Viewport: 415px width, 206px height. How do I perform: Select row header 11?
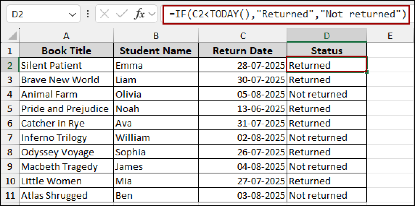pyautogui.click(x=10, y=195)
